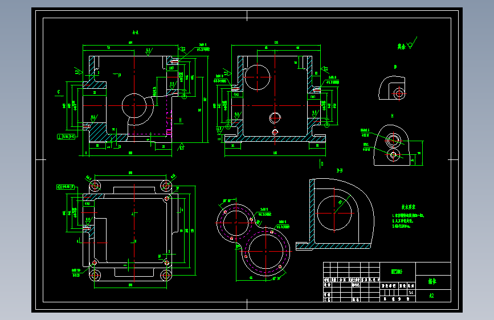
Task: Select the thread callout at first view's top right
Action: [203, 47]
